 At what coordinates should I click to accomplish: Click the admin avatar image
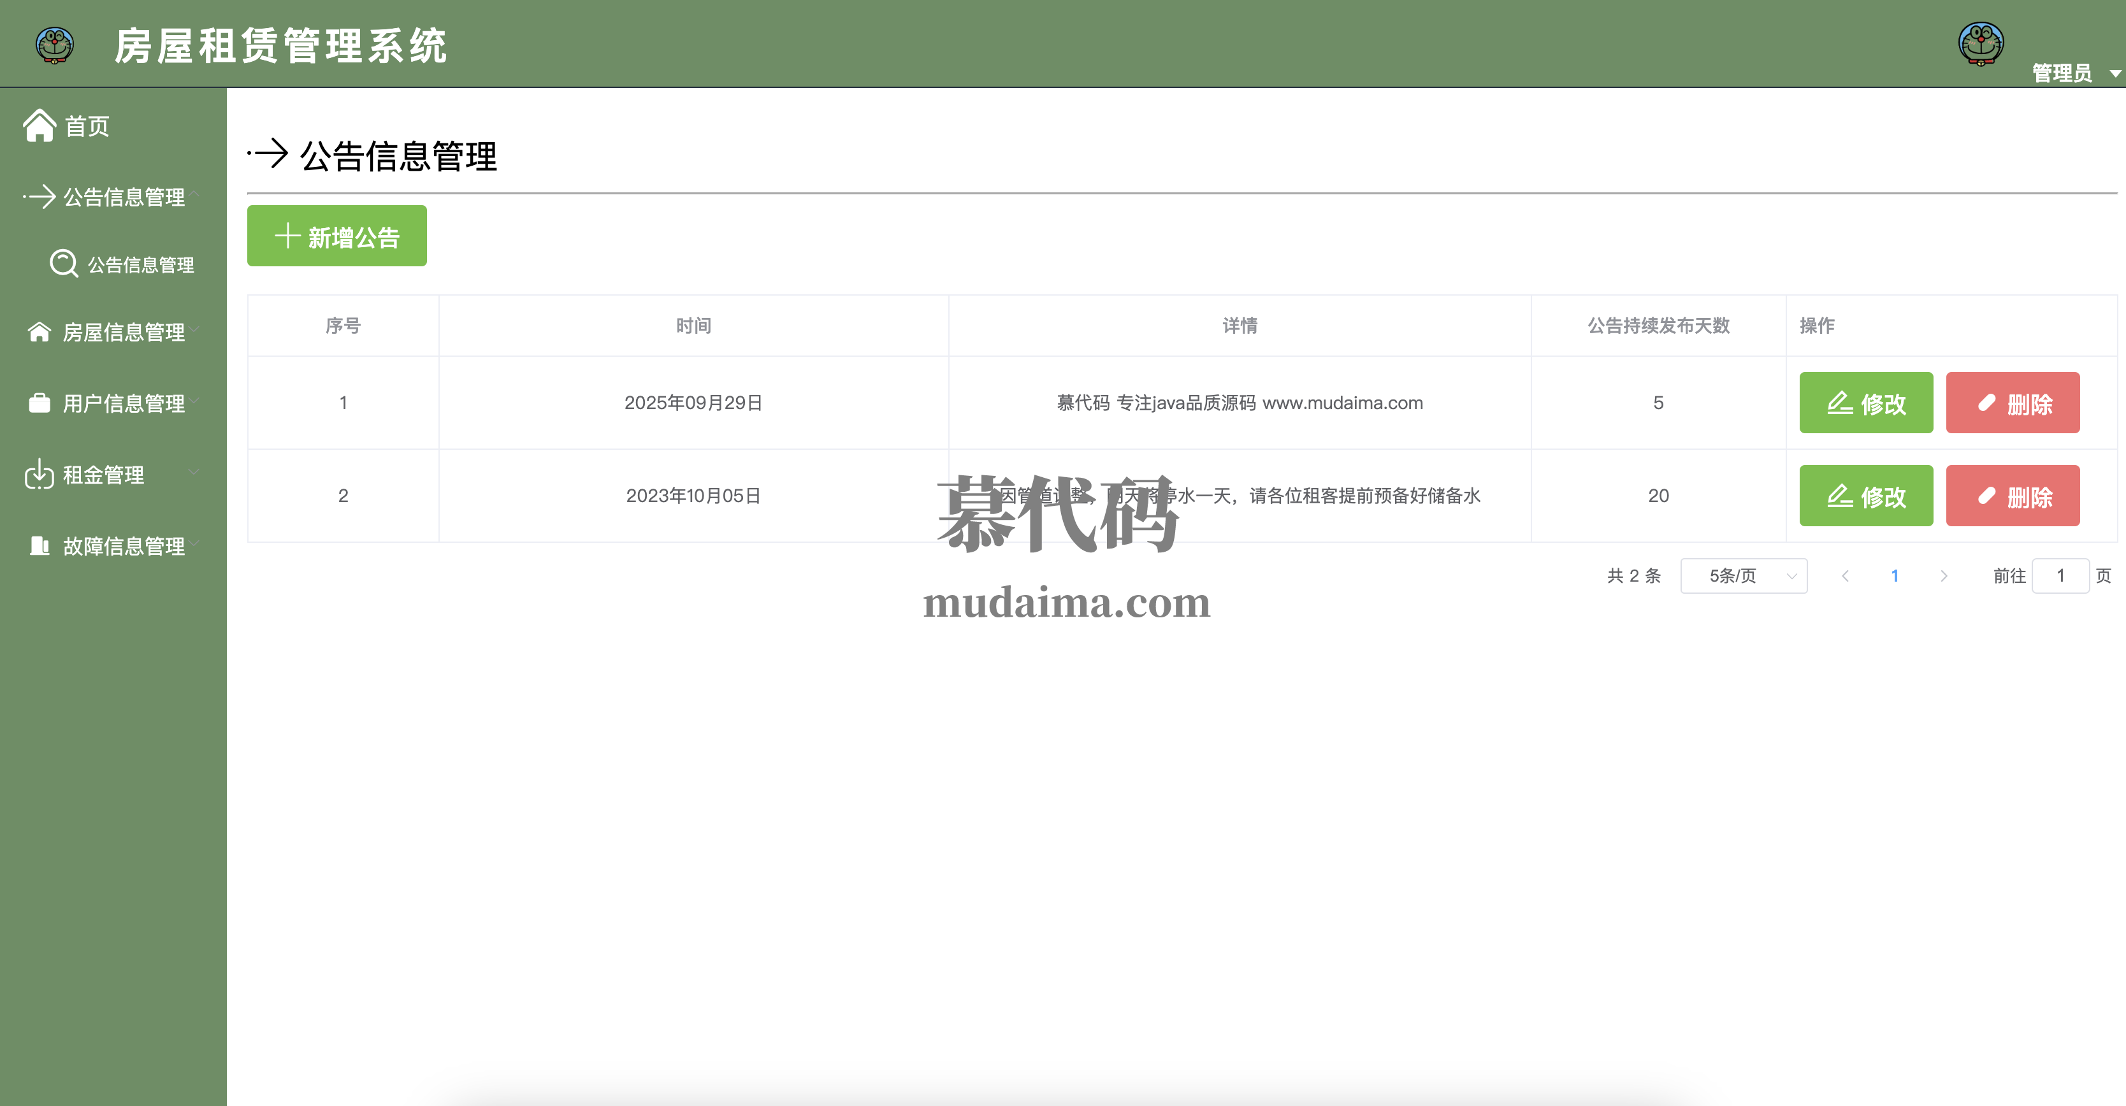click(1981, 43)
